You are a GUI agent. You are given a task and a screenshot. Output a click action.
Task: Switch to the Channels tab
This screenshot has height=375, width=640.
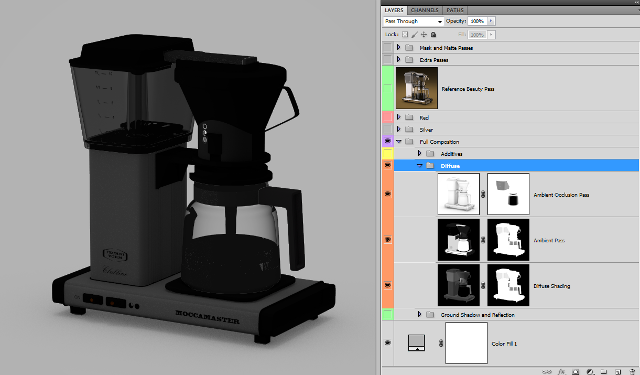[425, 10]
